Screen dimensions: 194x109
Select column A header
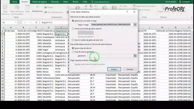pos(11,28)
